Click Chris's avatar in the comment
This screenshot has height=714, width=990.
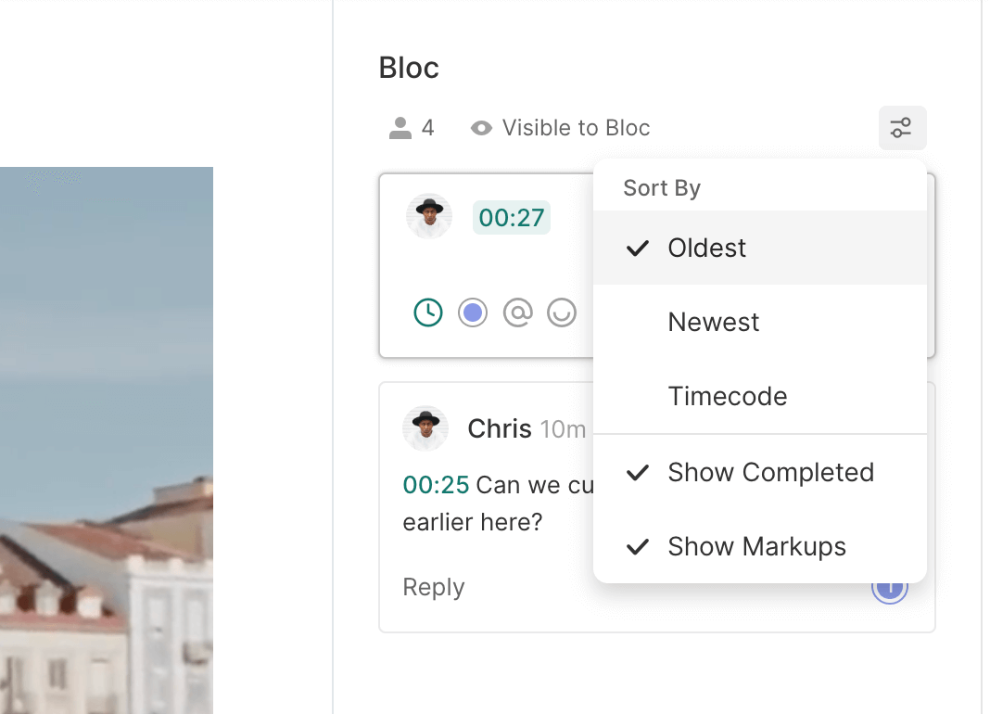pyautogui.click(x=425, y=428)
